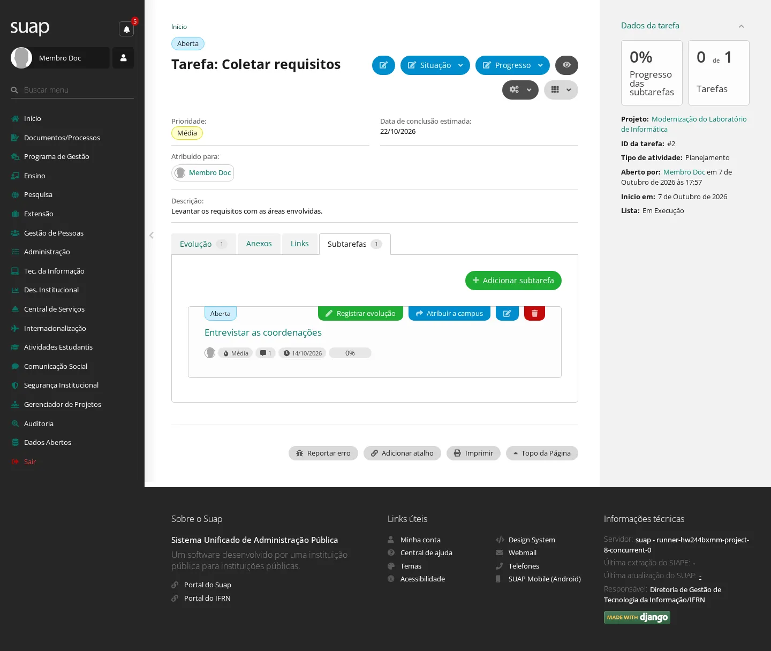771x651 pixels.
Task: Switch to the Anexos tab
Action: (259, 244)
